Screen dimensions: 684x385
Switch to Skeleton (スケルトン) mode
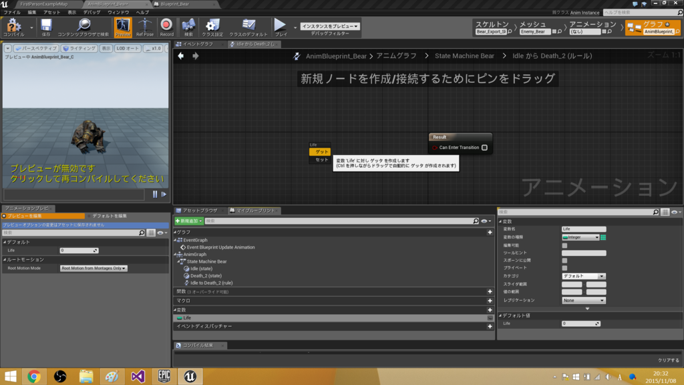coord(492,27)
